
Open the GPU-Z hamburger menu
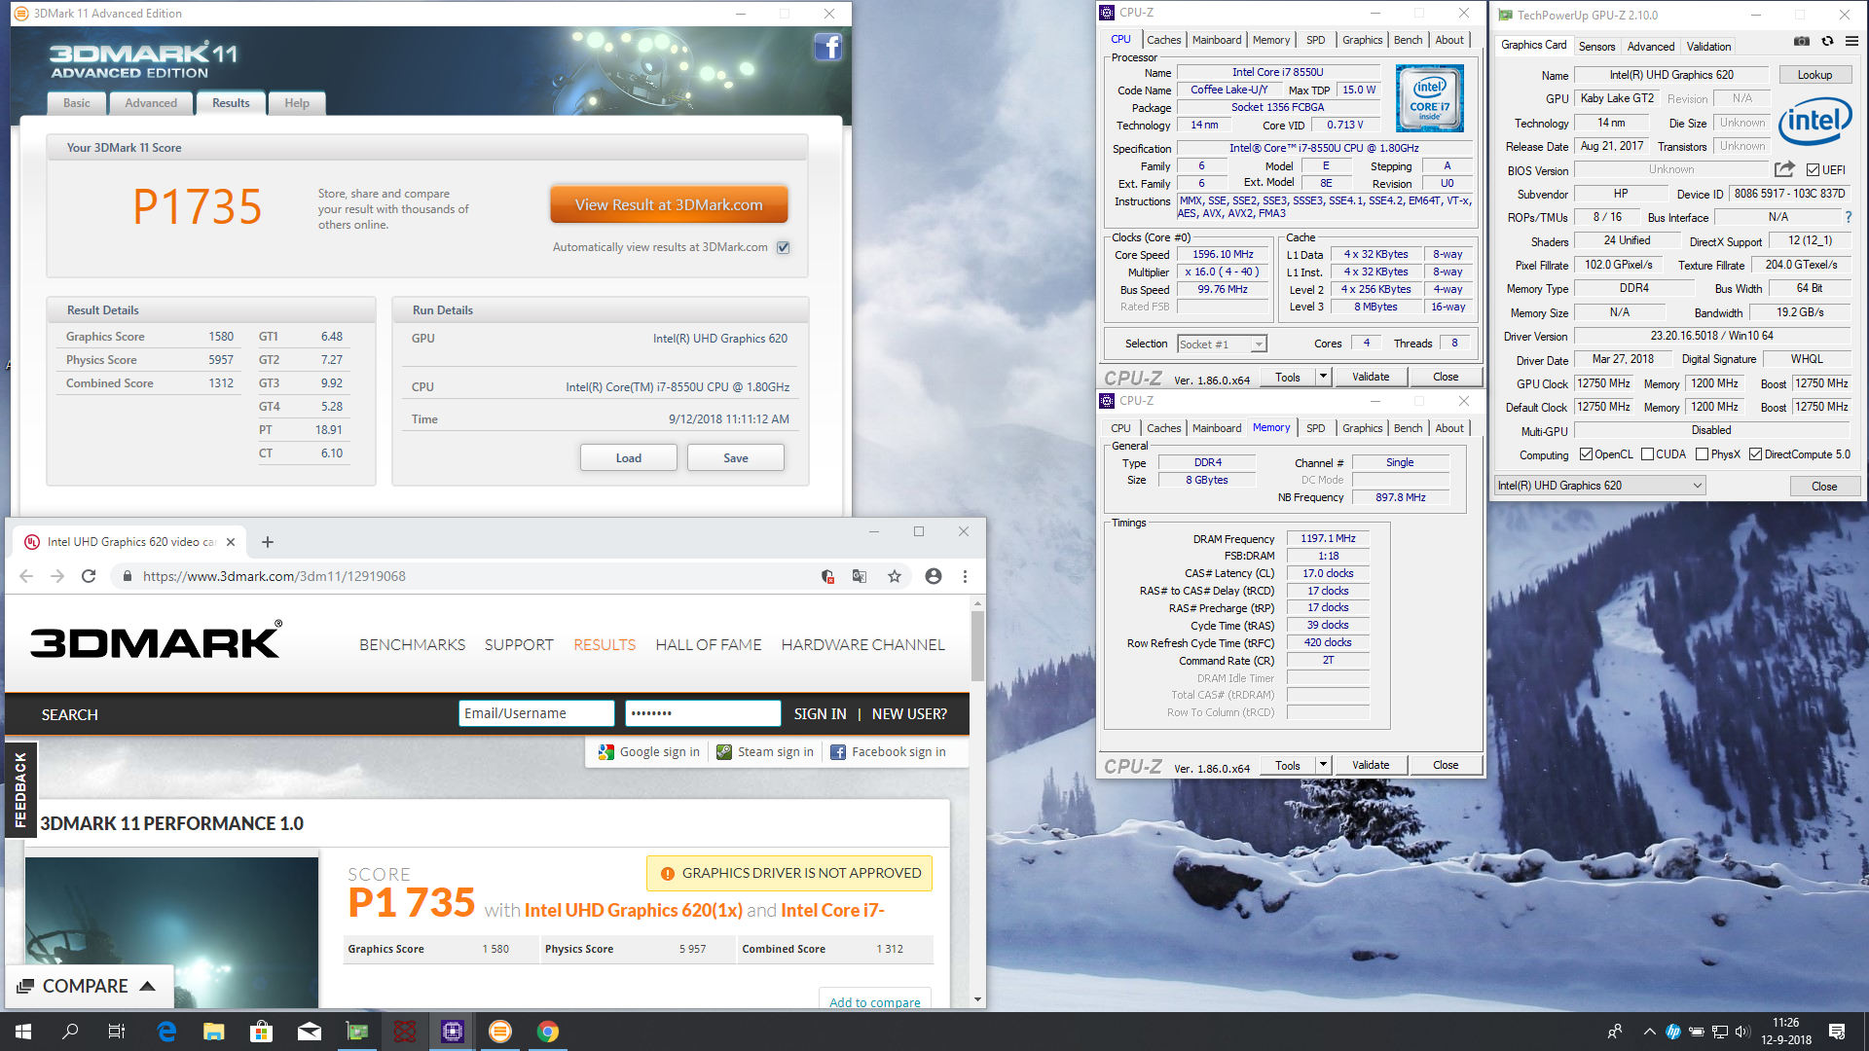pyautogui.click(x=1851, y=41)
